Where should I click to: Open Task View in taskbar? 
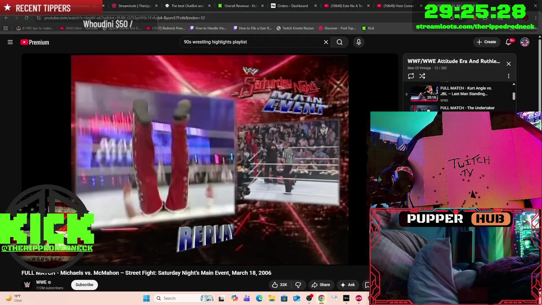pos(221,298)
